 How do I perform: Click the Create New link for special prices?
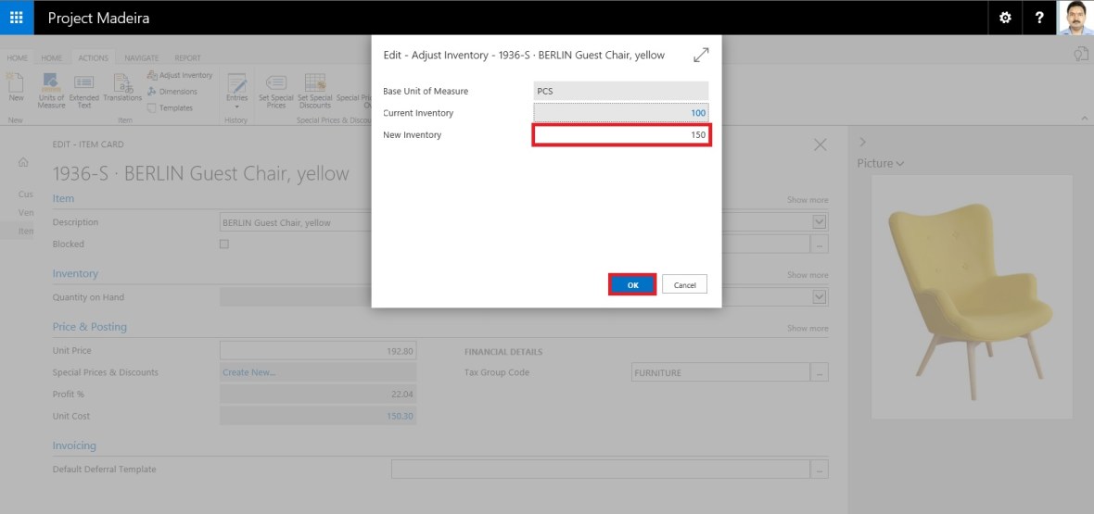tap(248, 372)
